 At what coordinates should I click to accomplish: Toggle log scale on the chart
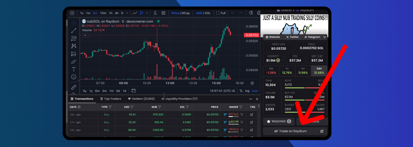(x=247, y=91)
